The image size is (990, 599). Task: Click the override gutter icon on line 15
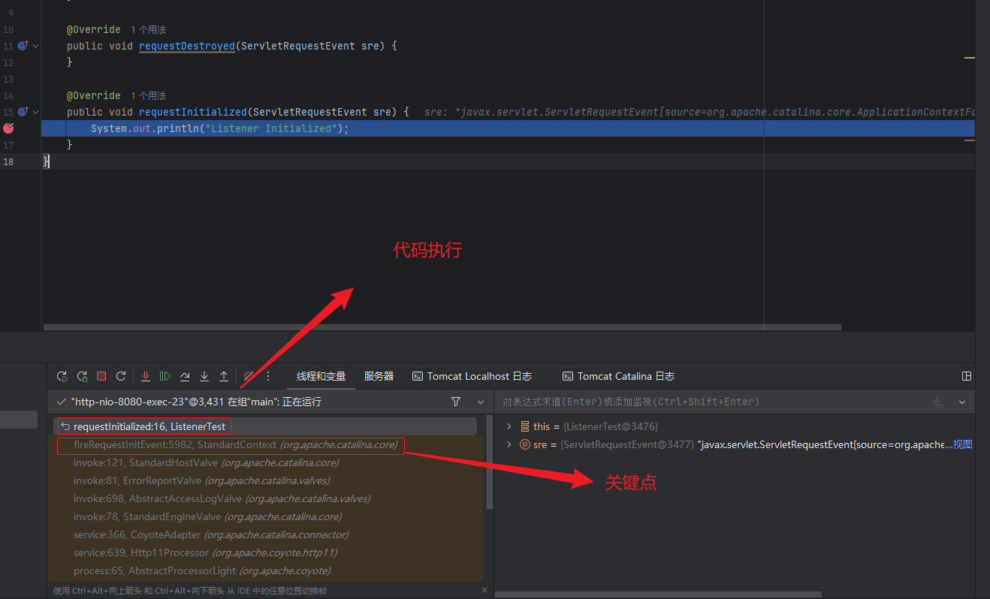click(x=23, y=112)
